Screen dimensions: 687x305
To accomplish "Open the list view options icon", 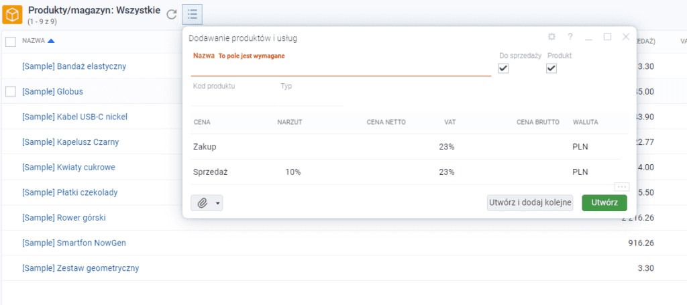I will click(192, 14).
